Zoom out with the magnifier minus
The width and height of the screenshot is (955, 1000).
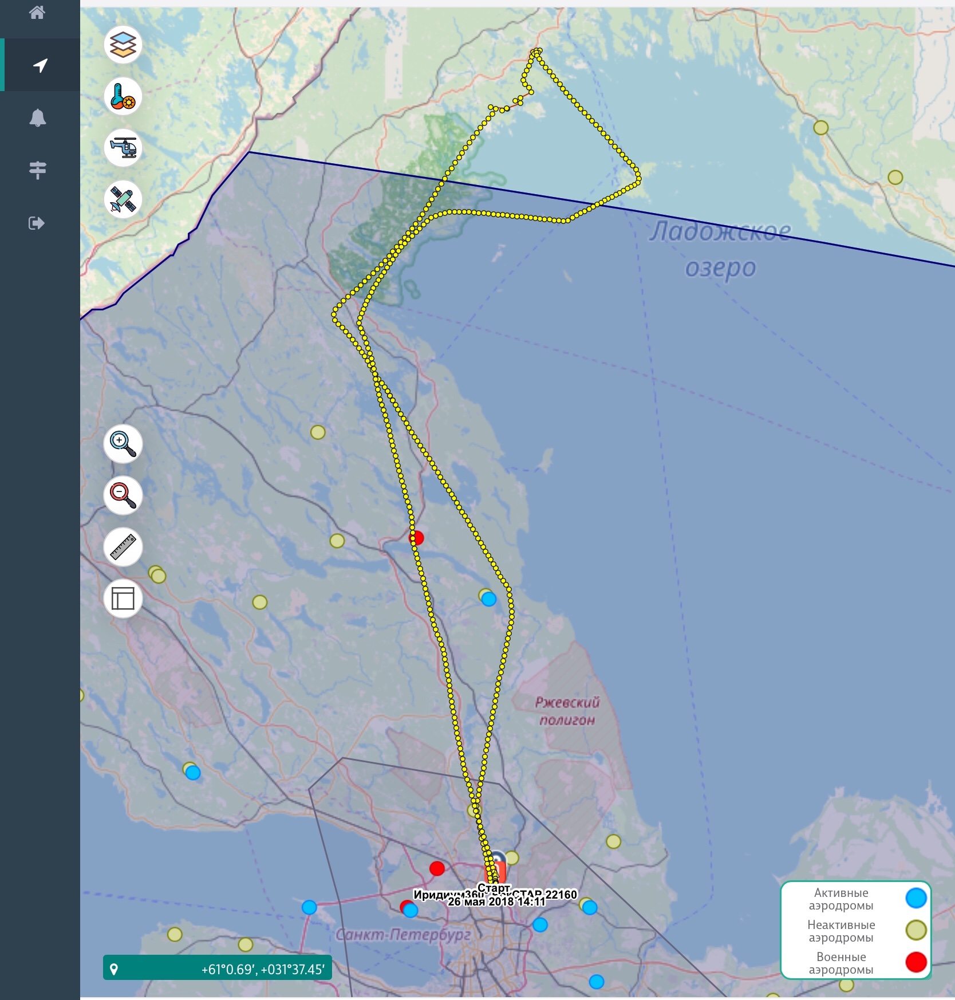tap(123, 495)
